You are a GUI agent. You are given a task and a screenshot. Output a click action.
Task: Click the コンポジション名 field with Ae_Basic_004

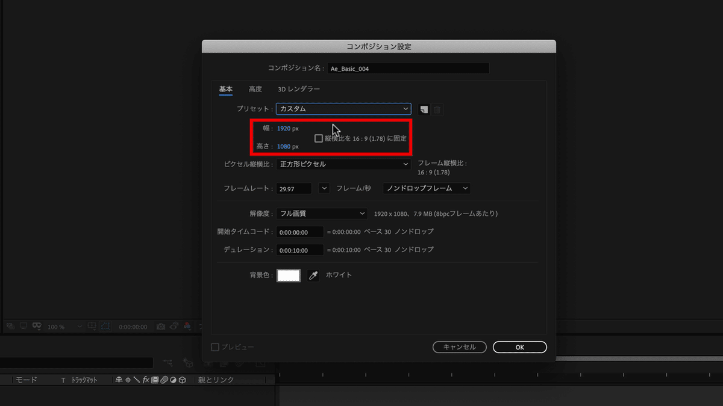(408, 69)
